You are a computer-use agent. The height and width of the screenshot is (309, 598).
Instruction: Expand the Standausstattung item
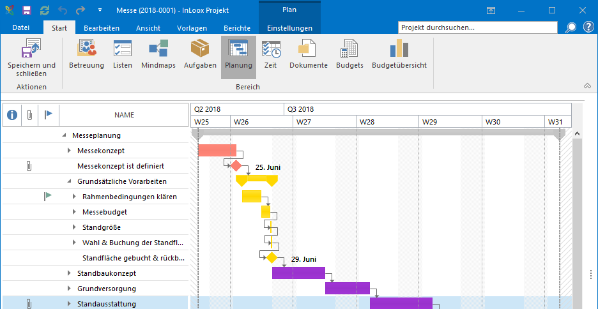pos(69,304)
